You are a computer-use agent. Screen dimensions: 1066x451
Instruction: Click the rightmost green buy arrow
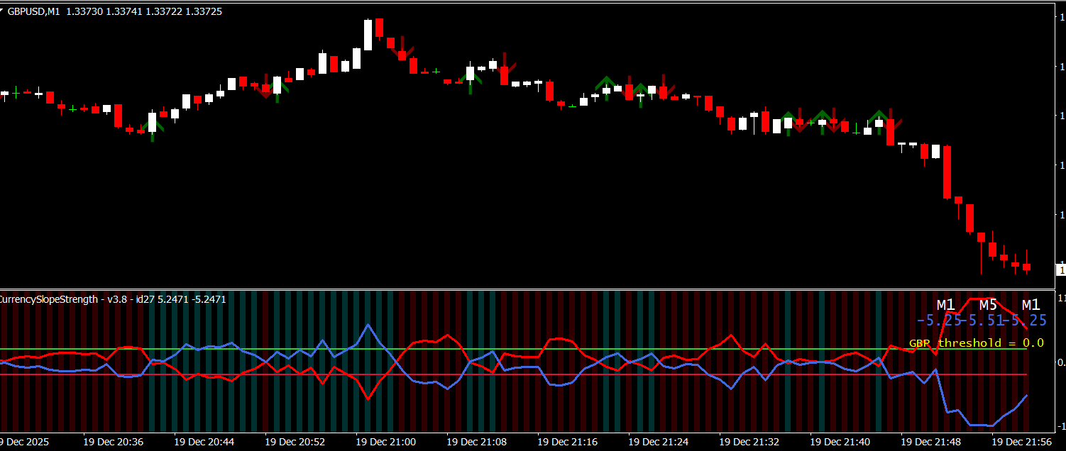[879, 116]
